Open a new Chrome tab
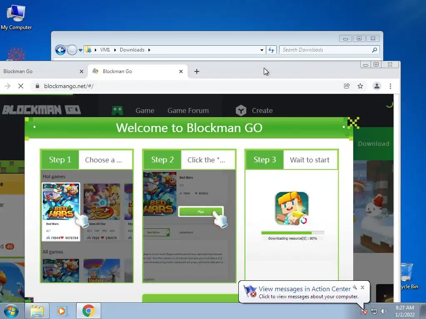 [197, 71]
